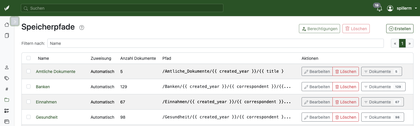This screenshot has height=126, width=420.
Task: Click the Paperless-ngx leaf logo
Action: pos(7,8)
